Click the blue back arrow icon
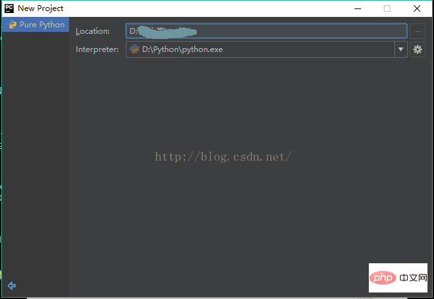 pos(11,285)
